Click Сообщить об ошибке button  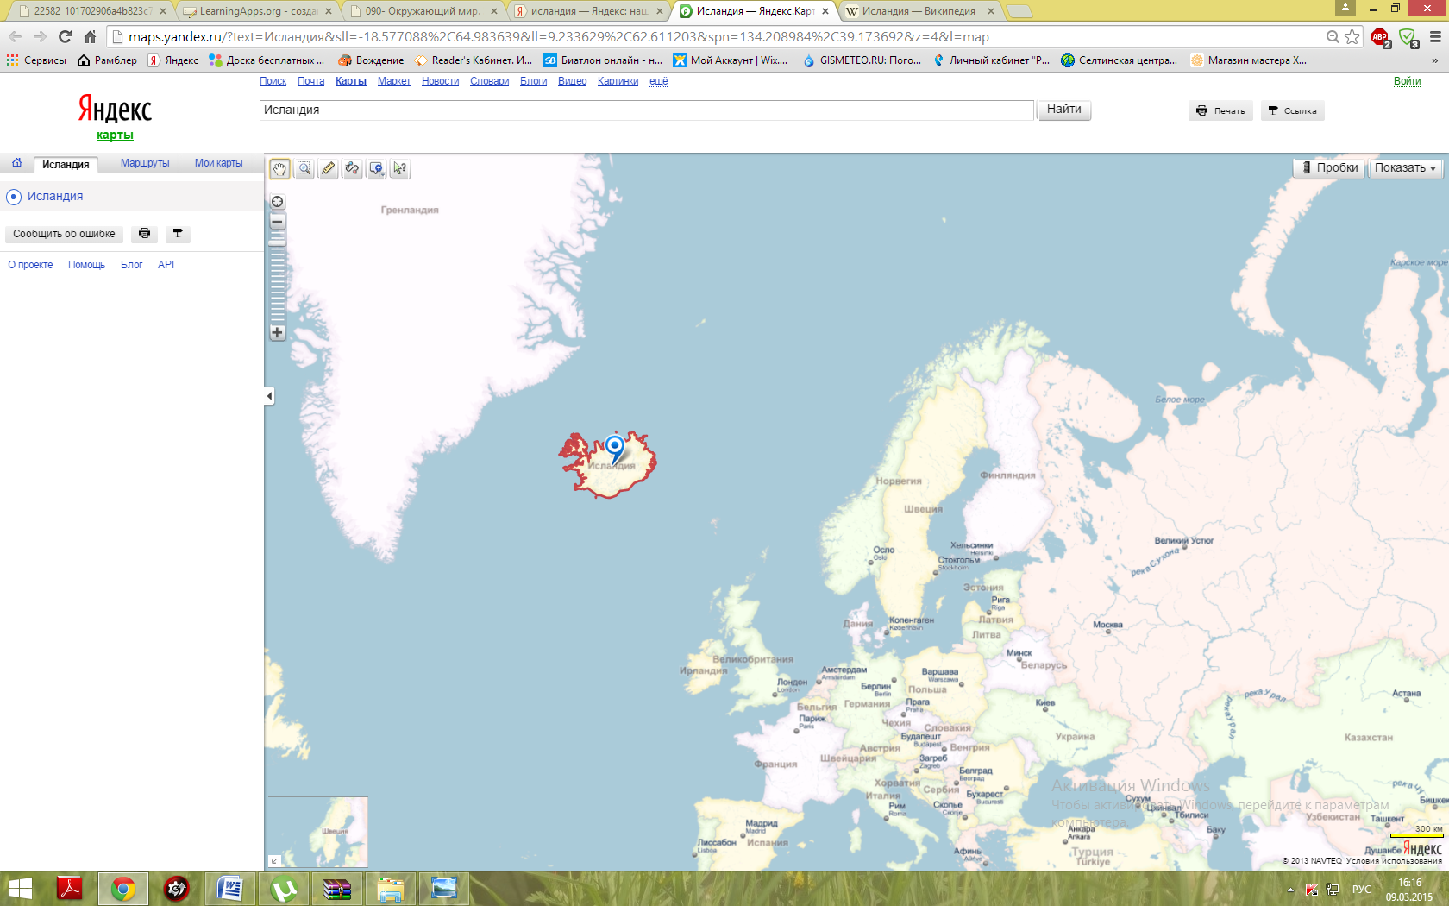64,234
